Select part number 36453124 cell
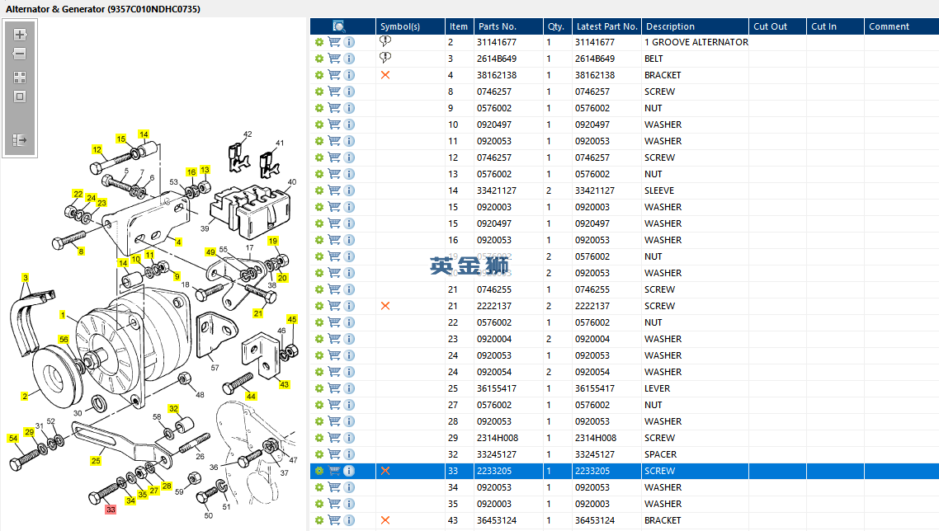 point(497,520)
